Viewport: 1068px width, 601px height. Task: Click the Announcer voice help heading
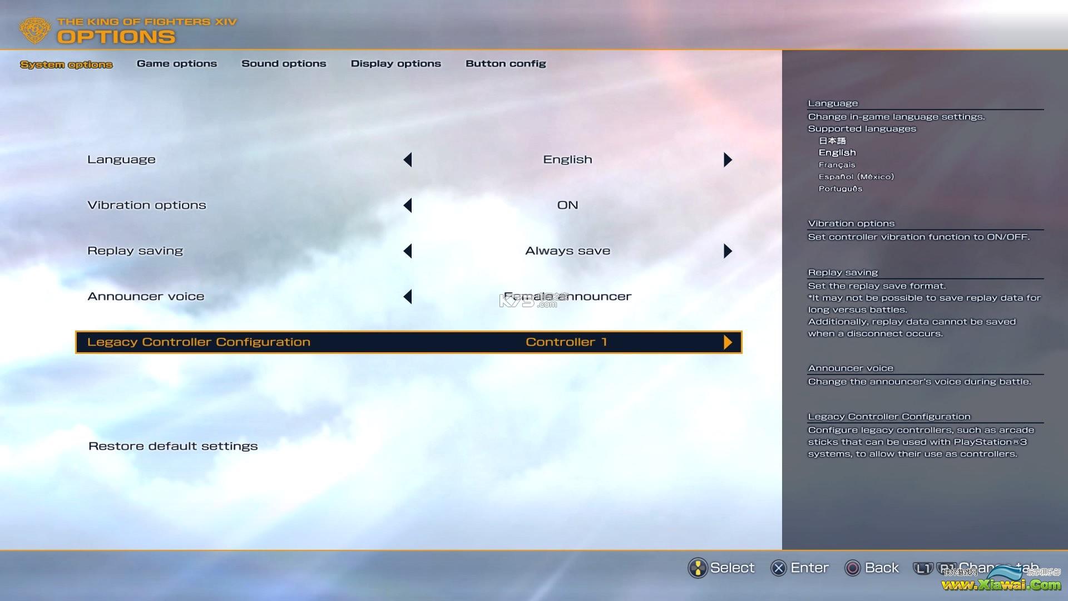pos(851,368)
